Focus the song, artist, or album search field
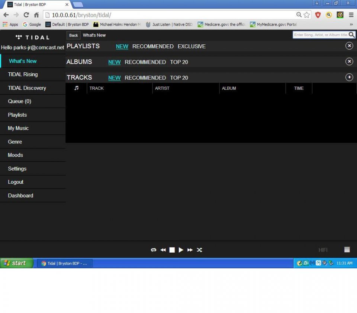The image size is (357, 313). (321, 35)
